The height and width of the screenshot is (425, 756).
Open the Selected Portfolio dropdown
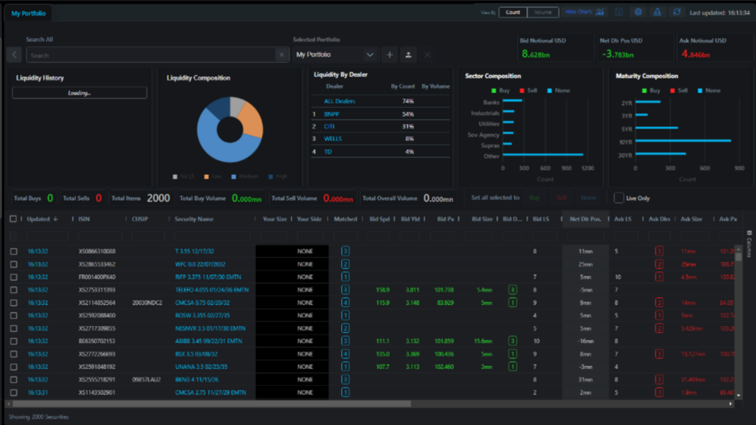coord(335,55)
